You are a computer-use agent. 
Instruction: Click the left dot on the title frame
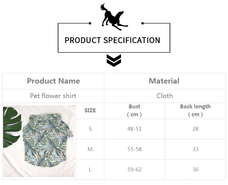click(x=90, y=23)
